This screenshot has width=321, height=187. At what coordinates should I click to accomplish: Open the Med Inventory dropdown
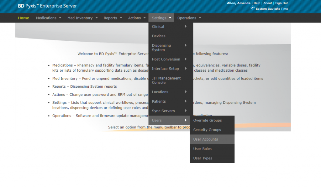pos(82,18)
